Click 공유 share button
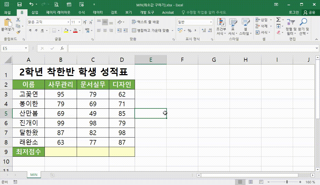320x185 pixels. click(x=309, y=12)
